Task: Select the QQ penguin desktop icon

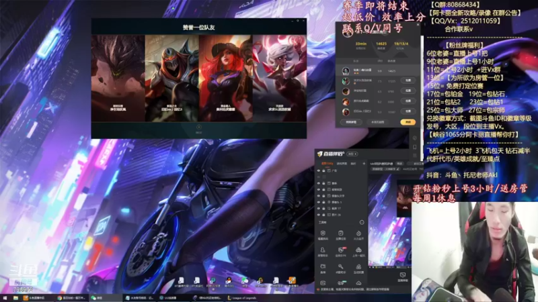Action: (x=229, y=282)
